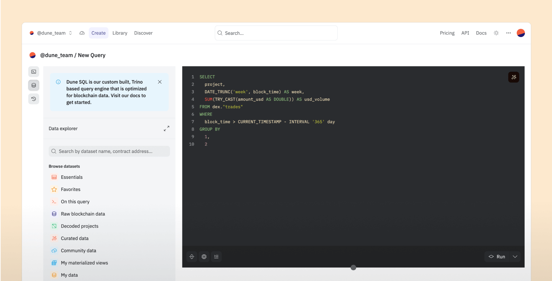Click the top Search field
Viewport: 552px width, 281px height.
tap(276, 33)
